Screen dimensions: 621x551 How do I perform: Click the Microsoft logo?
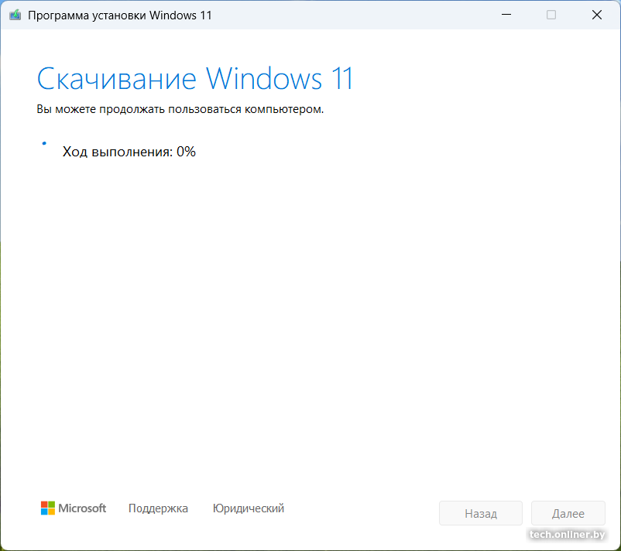click(x=74, y=508)
